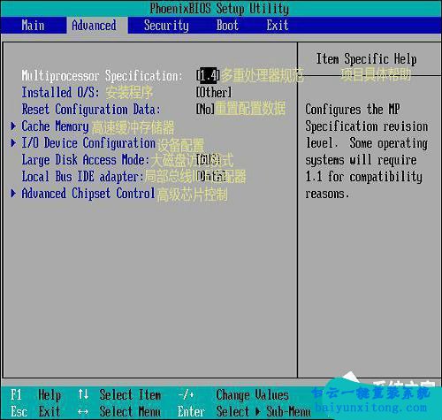Go to the Exit tab

(278, 26)
